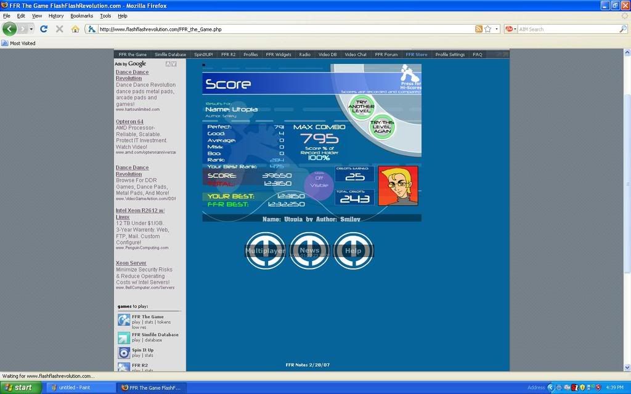Click the RSS feed icon in address bar
The height and width of the screenshot is (394, 631).
coord(479,29)
